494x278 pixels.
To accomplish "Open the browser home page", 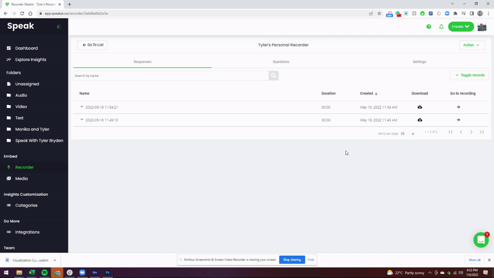I will pyautogui.click(x=30, y=14).
